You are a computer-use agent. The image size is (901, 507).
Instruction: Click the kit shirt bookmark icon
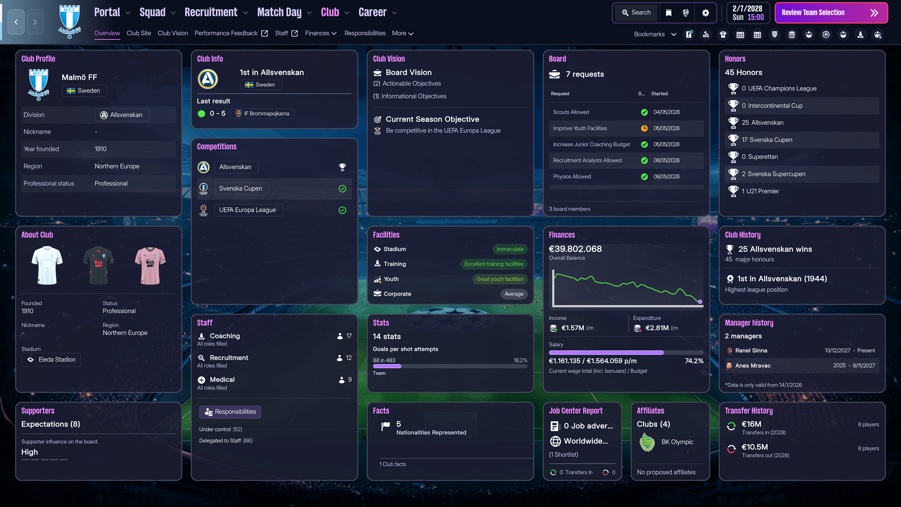coord(723,35)
